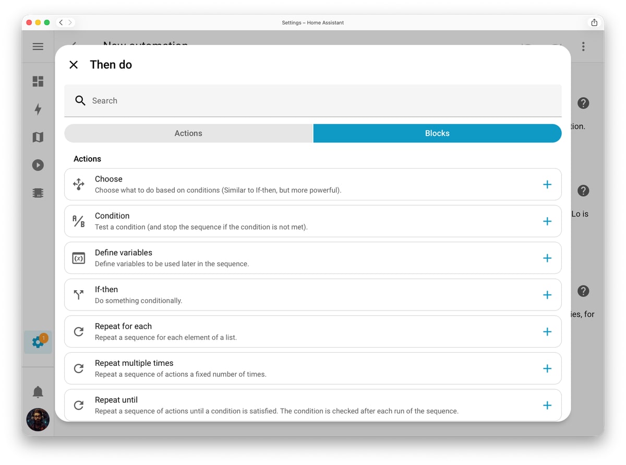626x465 pixels.
Task: Open the dashboard overview icon in sidebar
Action: click(38, 81)
